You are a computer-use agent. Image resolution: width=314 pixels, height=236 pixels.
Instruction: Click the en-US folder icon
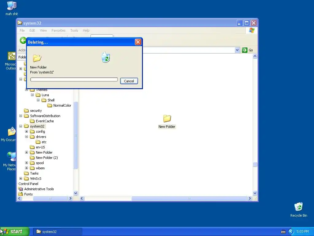click(32, 147)
